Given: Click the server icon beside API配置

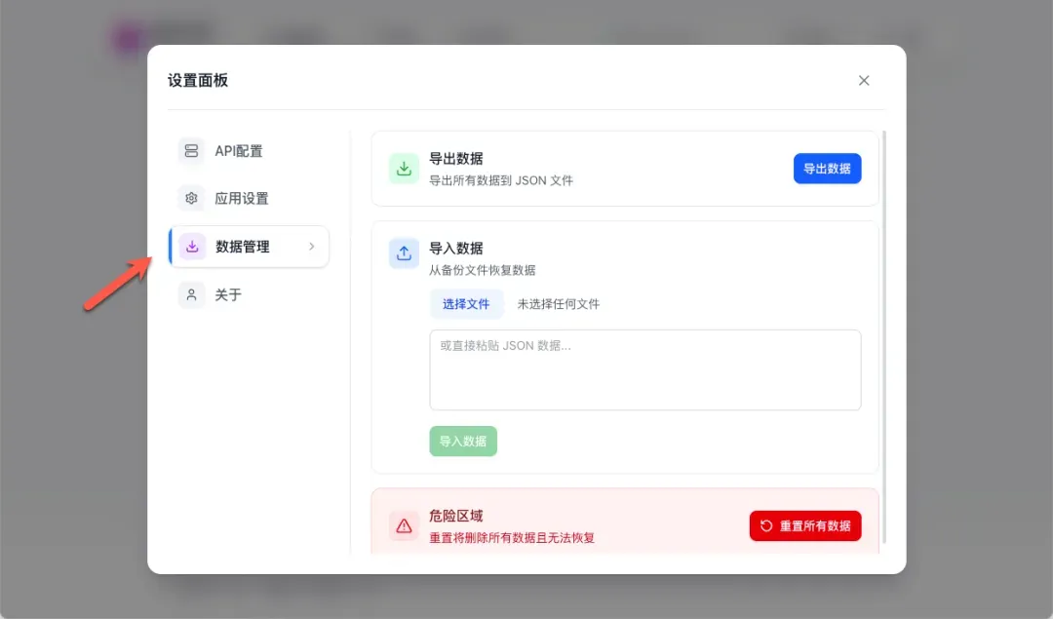Looking at the screenshot, I should (191, 151).
